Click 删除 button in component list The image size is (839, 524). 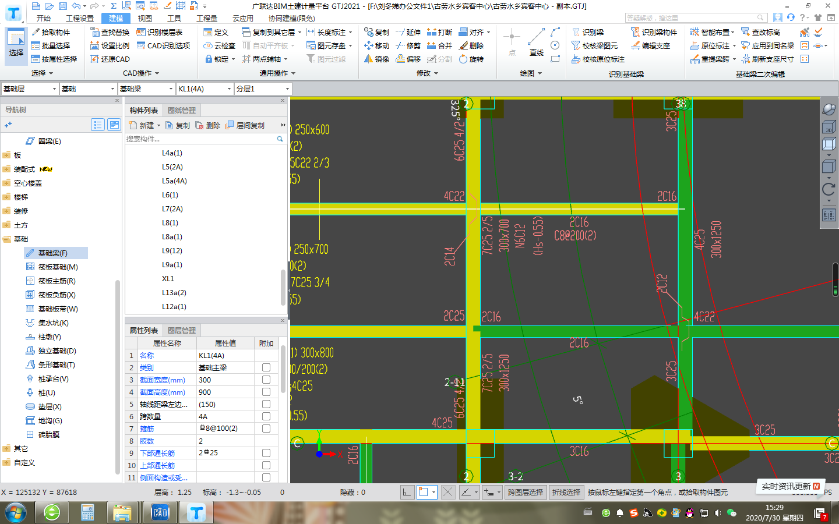tap(208, 125)
